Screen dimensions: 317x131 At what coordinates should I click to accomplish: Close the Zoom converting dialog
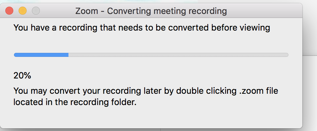pyautogui.click(x=9, y=11)
